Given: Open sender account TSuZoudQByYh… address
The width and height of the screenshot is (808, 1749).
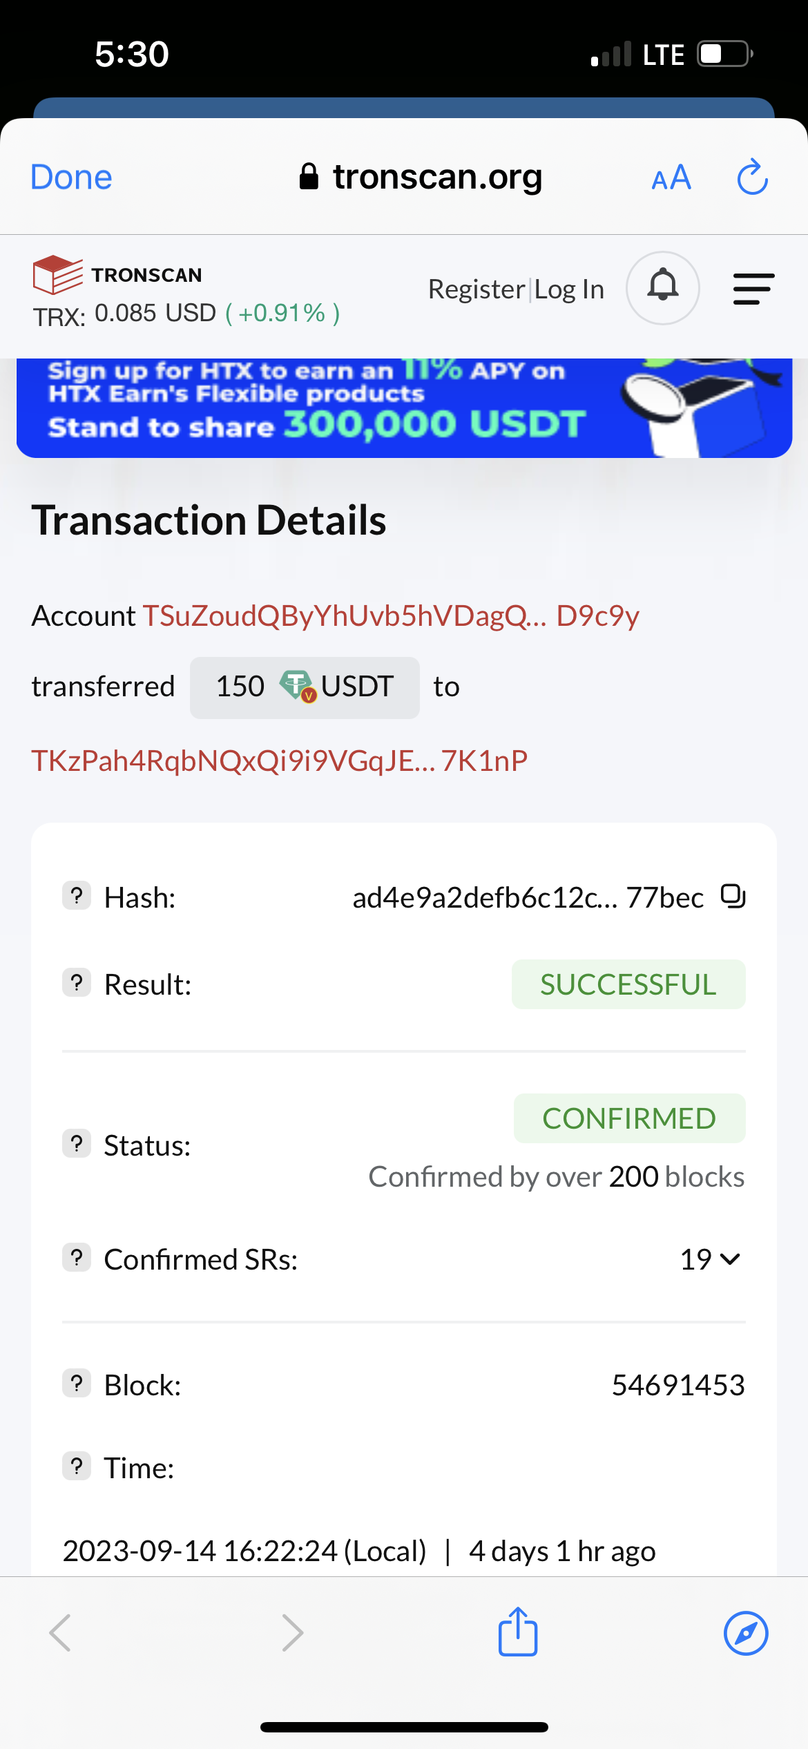Looking at the screenshot, I should [391, 615].
